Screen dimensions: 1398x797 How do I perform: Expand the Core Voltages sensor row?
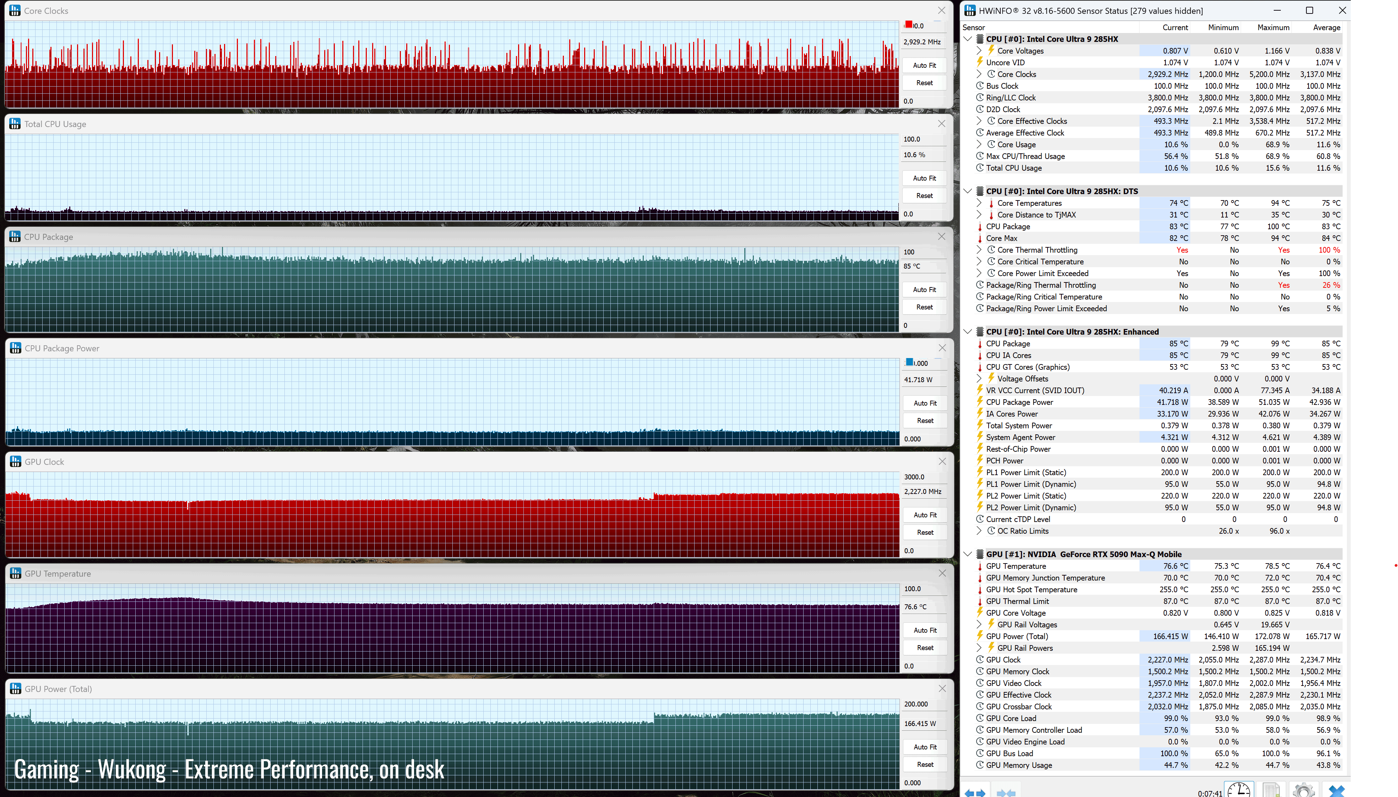pyautogui.click(x=979, y=51)
